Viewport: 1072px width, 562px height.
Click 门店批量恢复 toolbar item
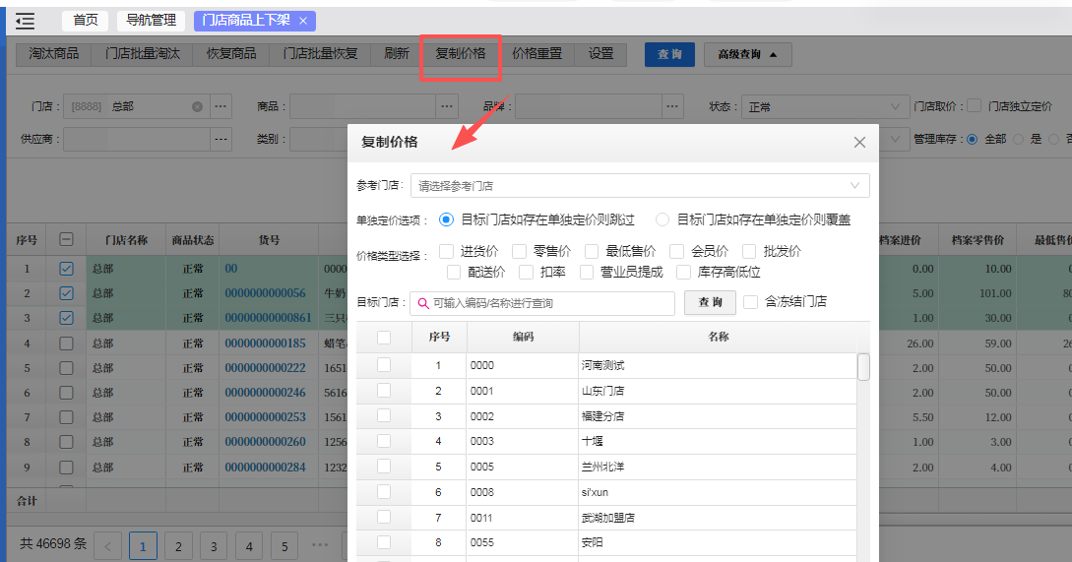320,54
